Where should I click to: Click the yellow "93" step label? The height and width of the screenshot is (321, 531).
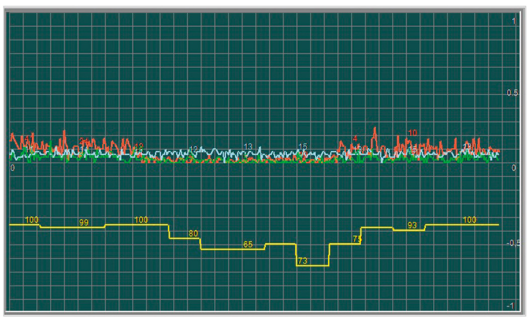[x=412, y=225]
